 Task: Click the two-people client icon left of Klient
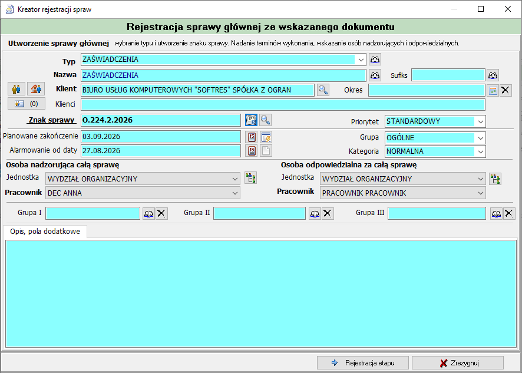(16, 89)
